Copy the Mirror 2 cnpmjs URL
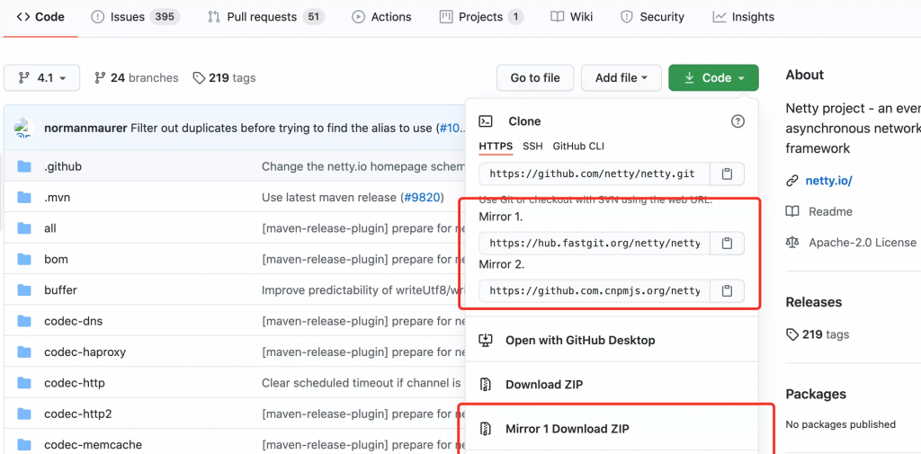 (727, 290)
